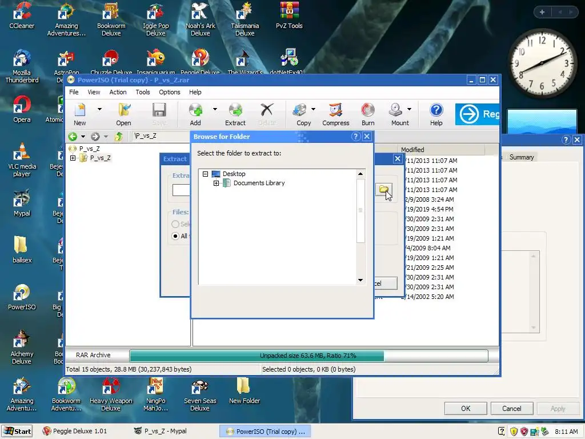
Task: Go up one folder level icon
Action: point(119,137)
